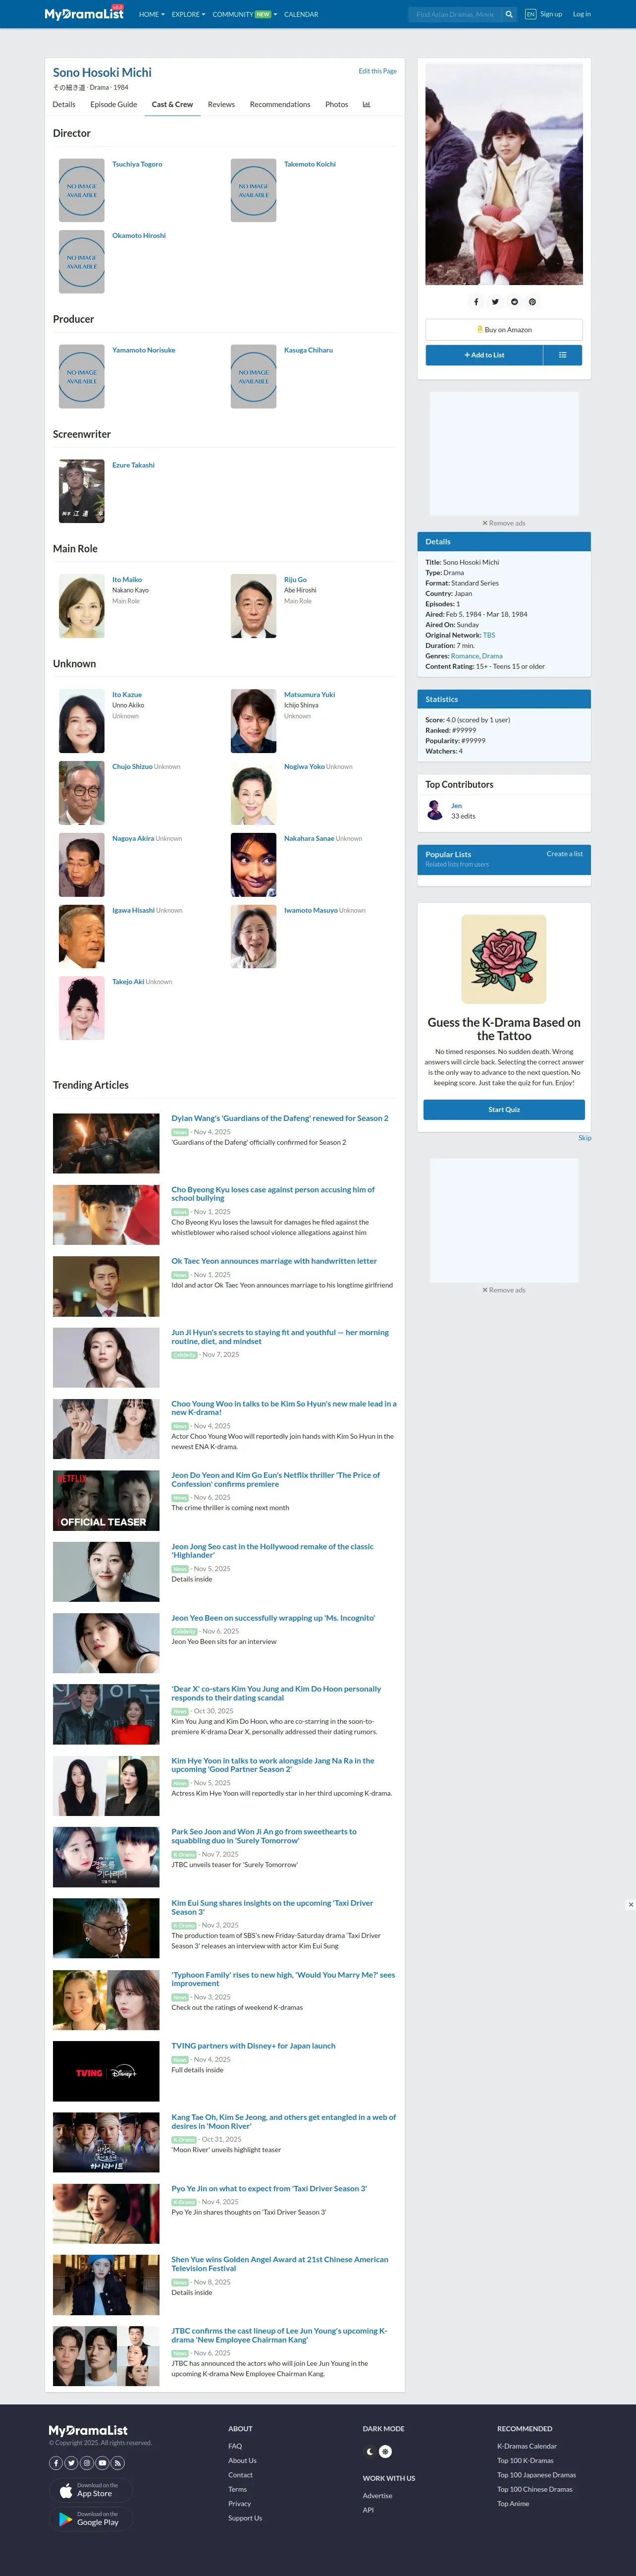
Task: Switch to the Reviews tab
Action: (x=220, y=104)
